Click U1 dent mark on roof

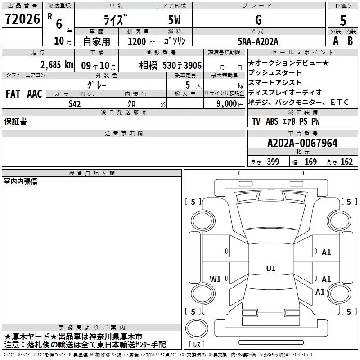(271, 268)
